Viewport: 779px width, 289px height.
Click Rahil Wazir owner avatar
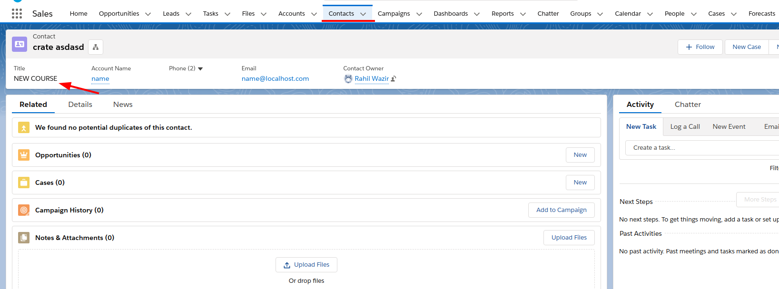click(348, 79)
